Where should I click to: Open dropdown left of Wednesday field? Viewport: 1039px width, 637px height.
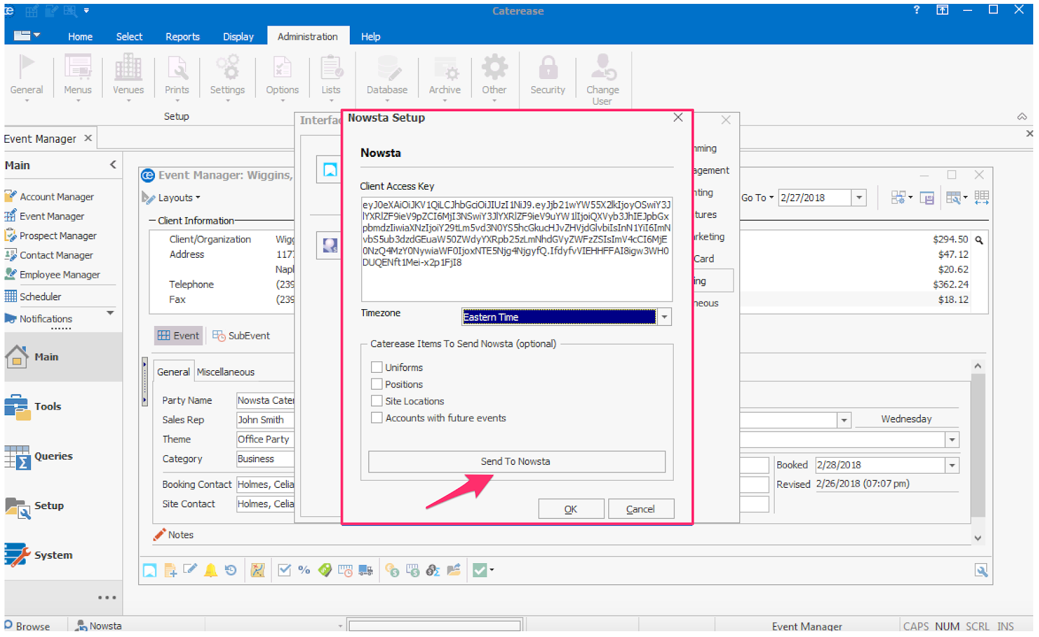click(844, 420)
